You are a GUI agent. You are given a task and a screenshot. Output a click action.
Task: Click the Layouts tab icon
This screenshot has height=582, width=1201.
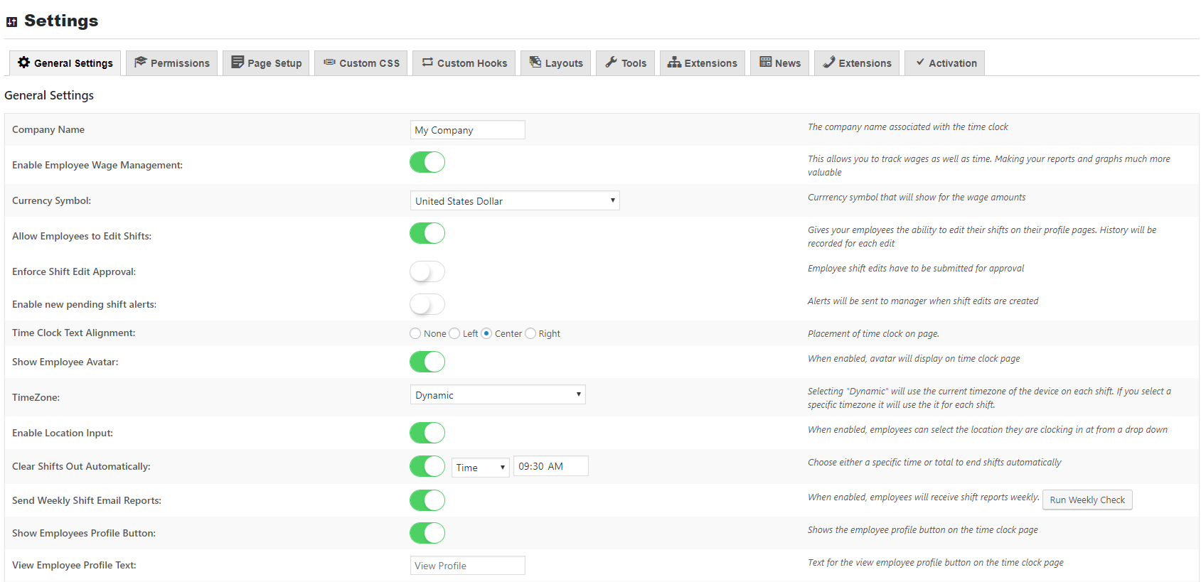click(x=535, y=63)
